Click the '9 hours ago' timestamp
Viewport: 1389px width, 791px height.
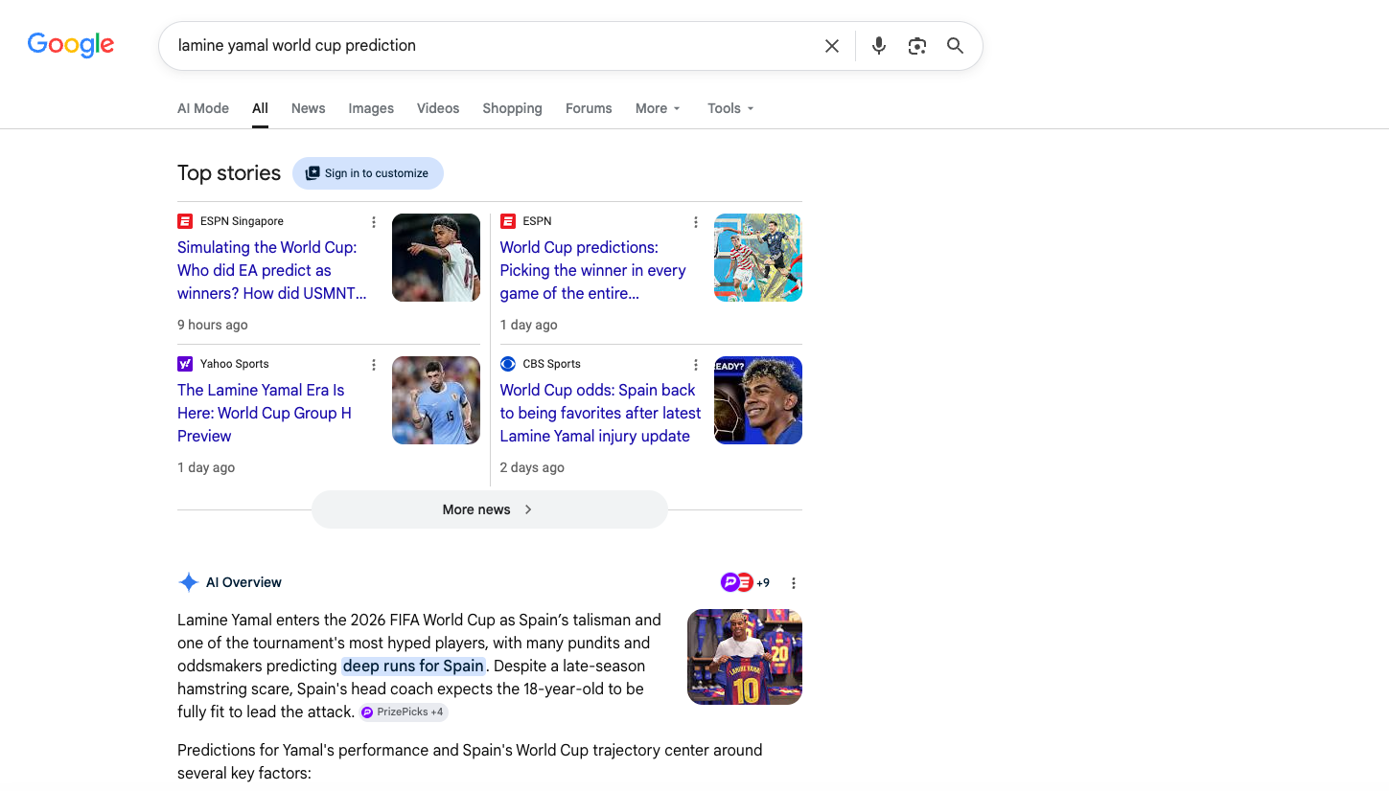click(213, 325)
